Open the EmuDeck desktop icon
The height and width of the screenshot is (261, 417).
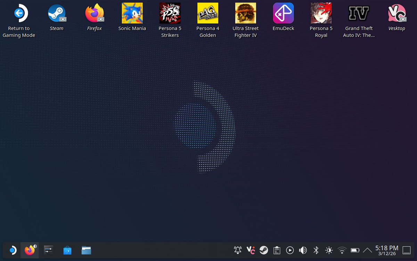point(283,17)
